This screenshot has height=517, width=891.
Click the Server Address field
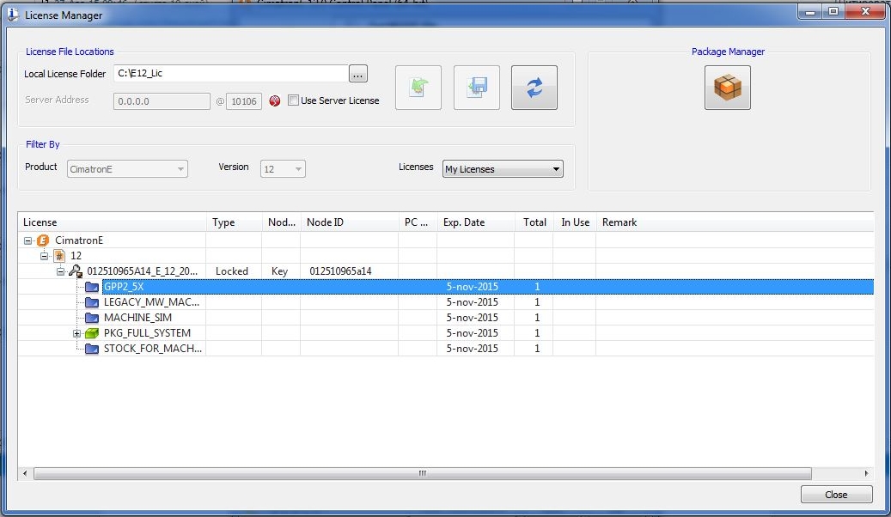pos(162,101)
